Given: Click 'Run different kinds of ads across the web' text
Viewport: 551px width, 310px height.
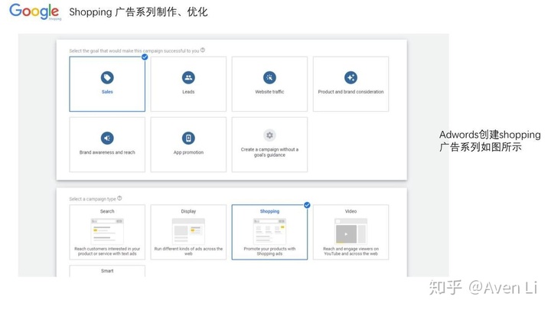Looking at the screenshot, I should coord(188,251).
